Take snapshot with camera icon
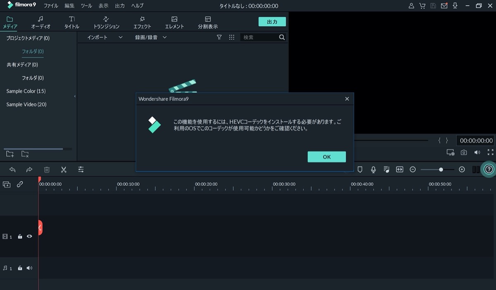This screenshot has width=496, height=290. pos(464,152)
